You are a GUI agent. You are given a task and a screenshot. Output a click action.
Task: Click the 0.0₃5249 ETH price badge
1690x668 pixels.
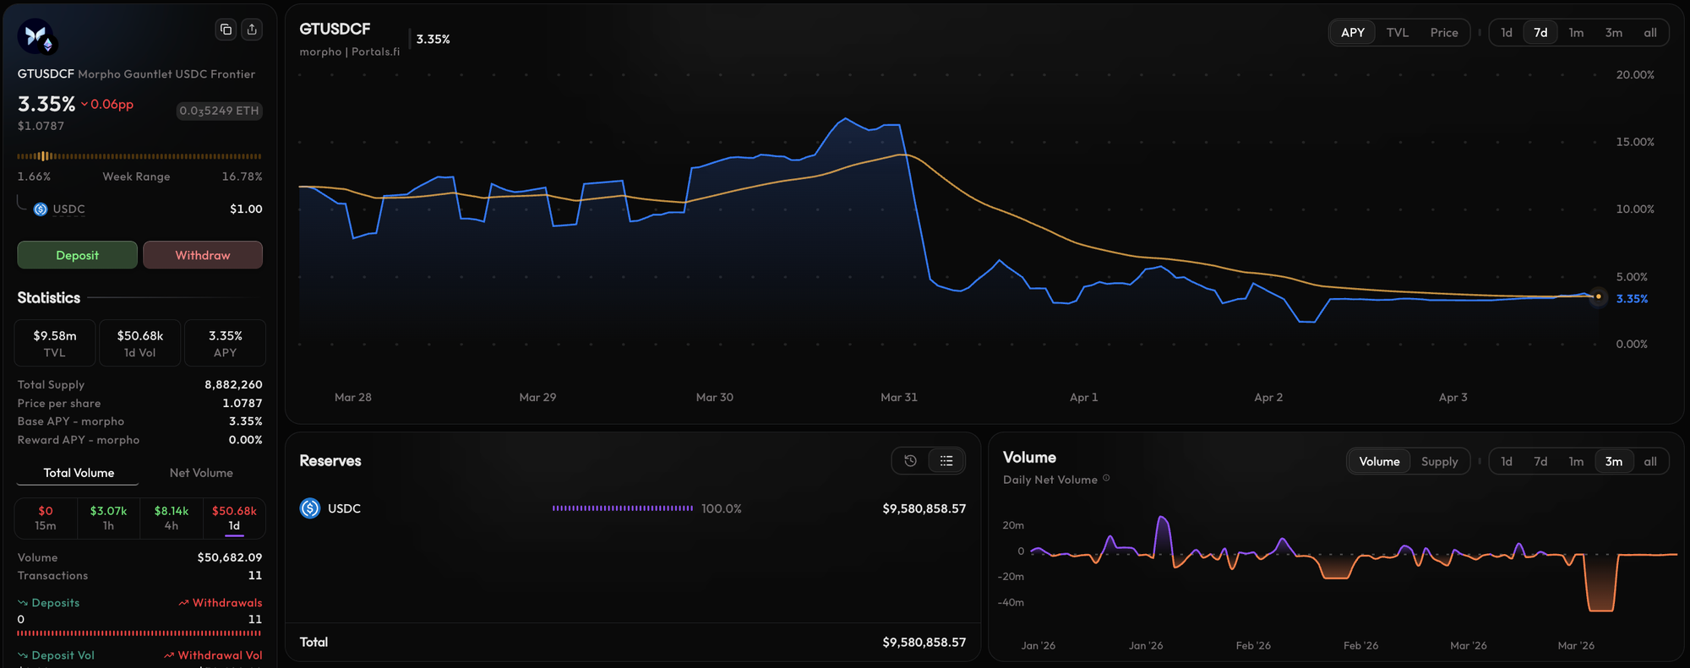coord(219,111)
